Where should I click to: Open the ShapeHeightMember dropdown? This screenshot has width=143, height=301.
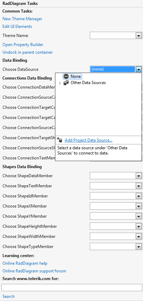(138, 226)
